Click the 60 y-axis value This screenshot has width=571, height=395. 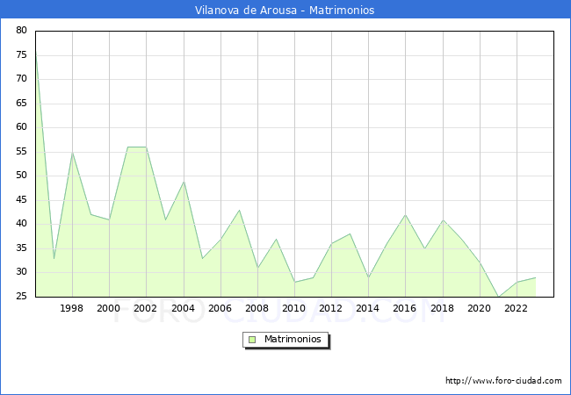pyautogui.click(x=21, y=127)
